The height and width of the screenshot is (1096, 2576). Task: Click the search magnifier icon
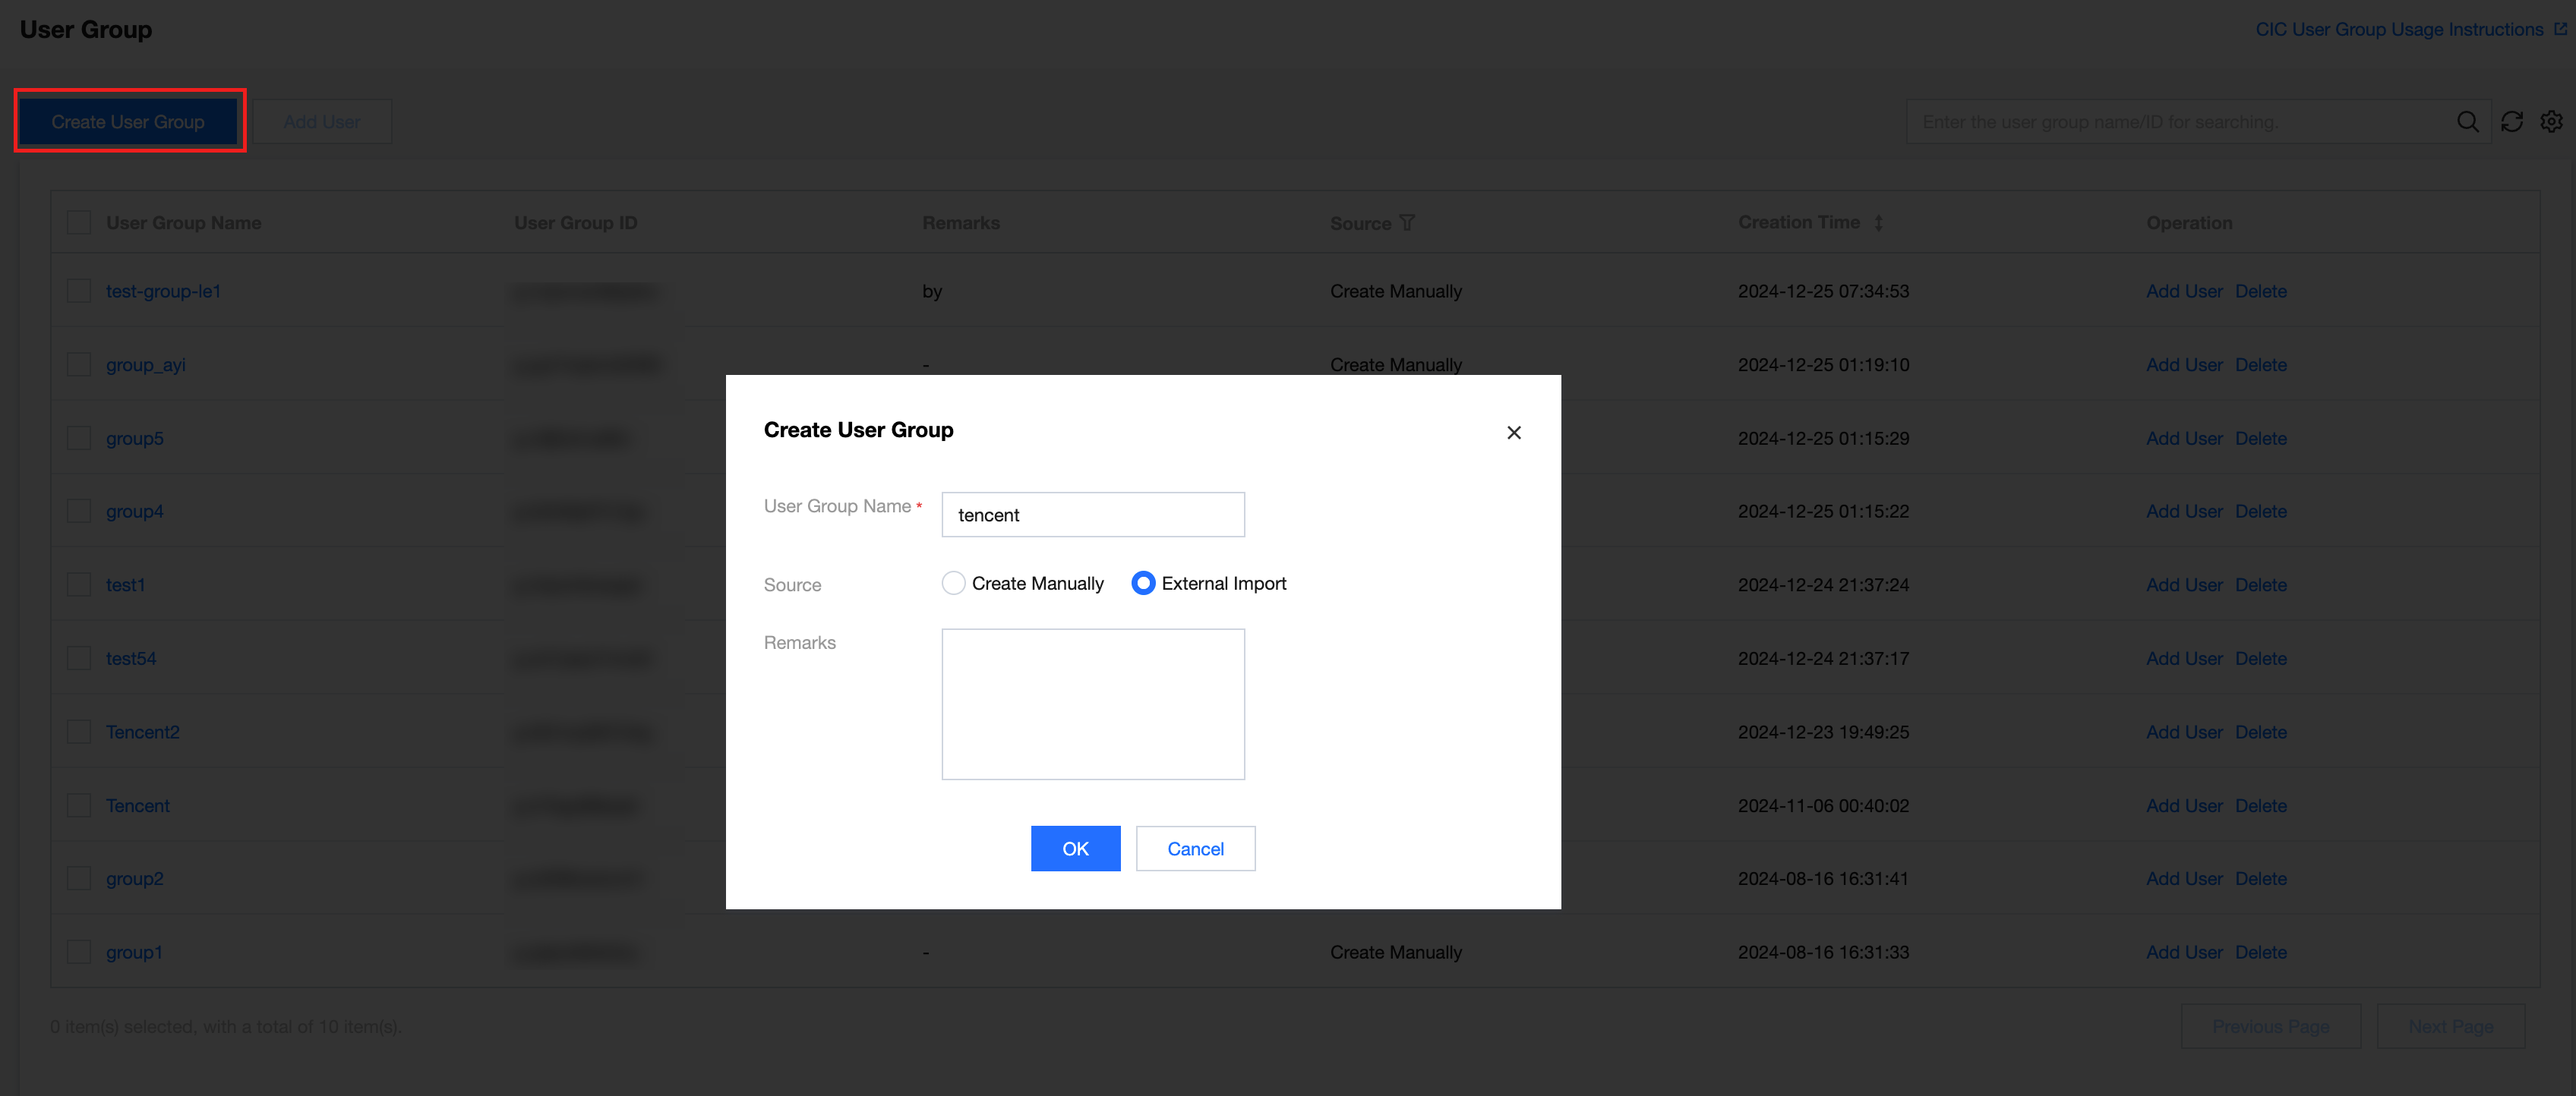pos(2467,122)
